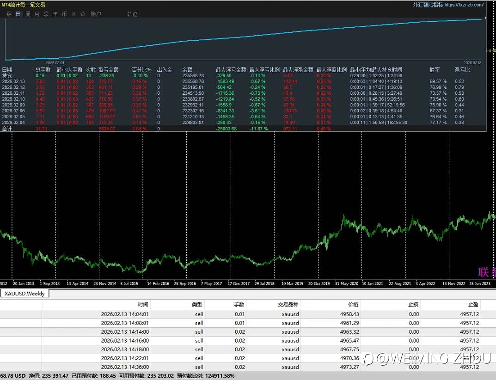Select the 2026.02.13 14:04:01 sell order row

pyautogui.click(x=125, y=314)
